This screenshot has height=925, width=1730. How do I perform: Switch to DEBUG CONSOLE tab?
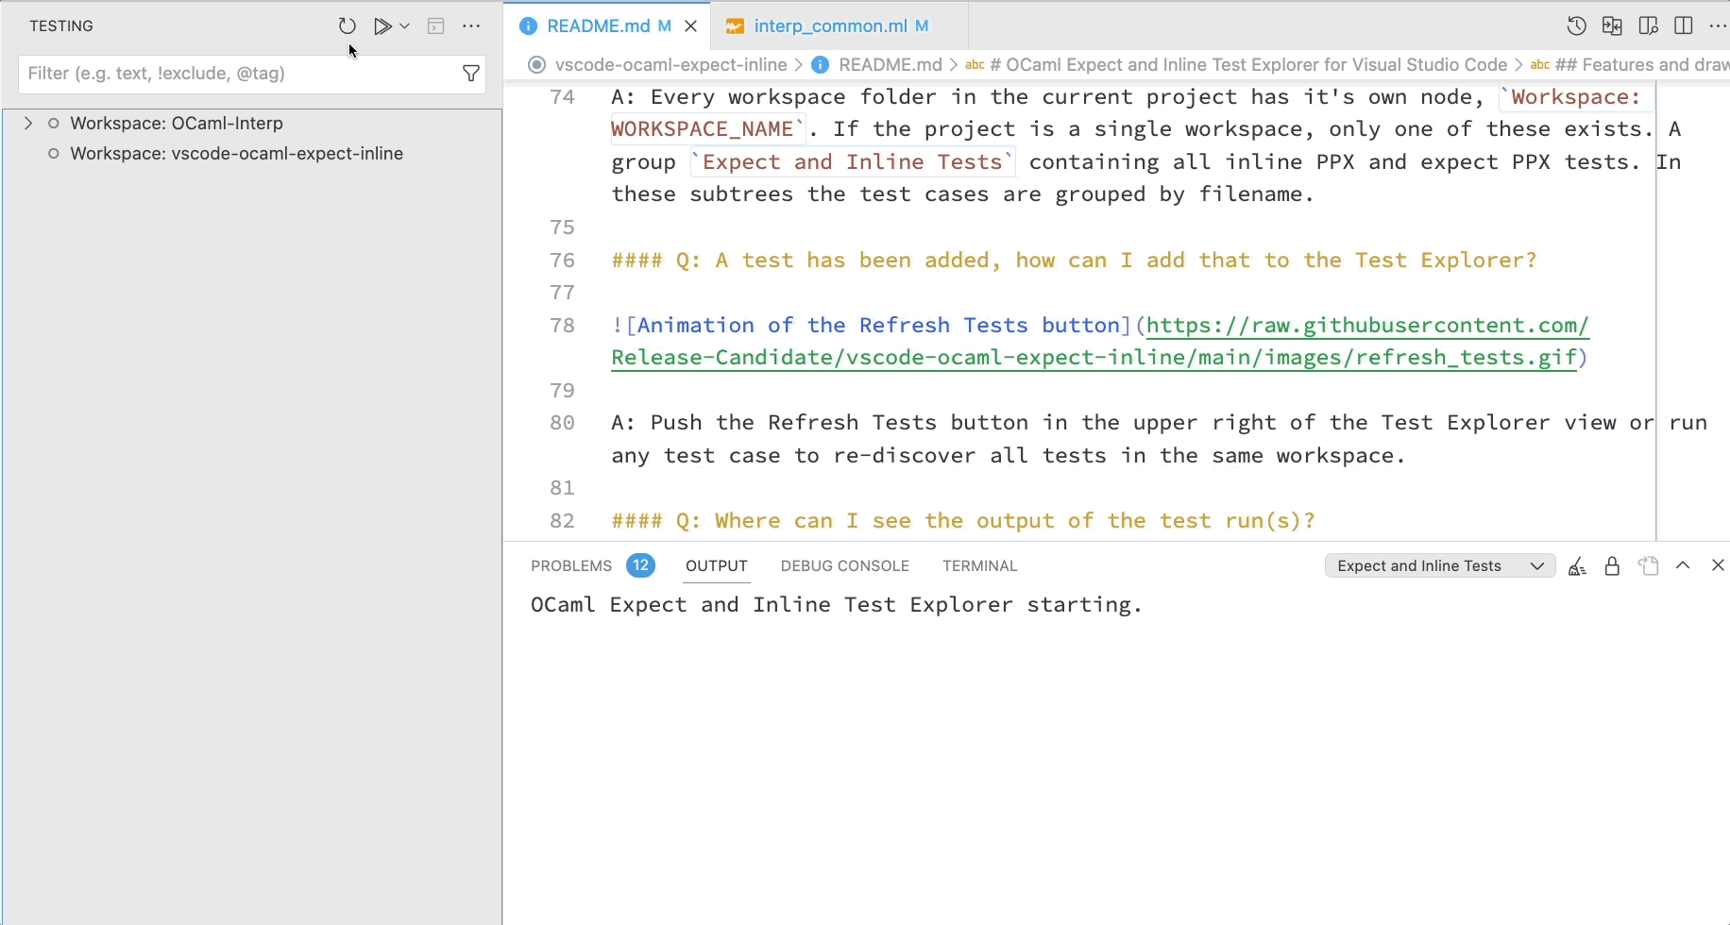[844, 566]
